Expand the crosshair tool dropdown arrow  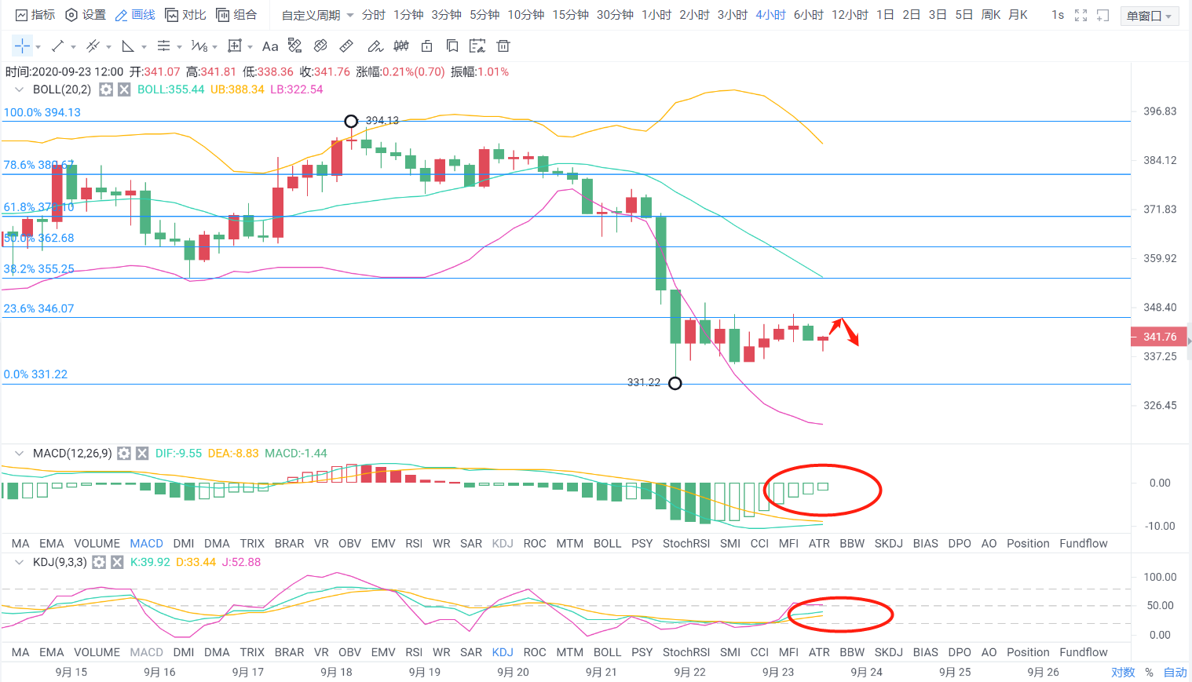pyautogui.click(x=38, y=47)
